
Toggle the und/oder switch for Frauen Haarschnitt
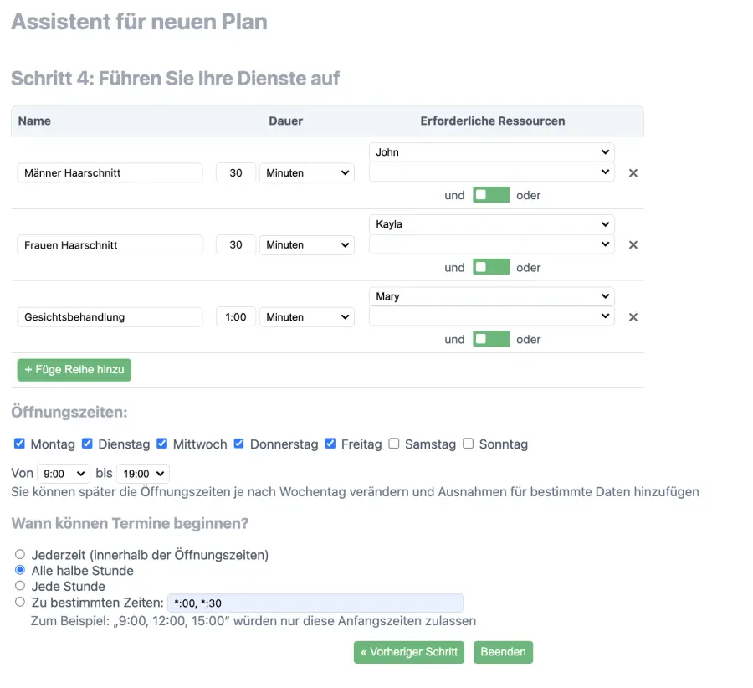coord(491,267)
